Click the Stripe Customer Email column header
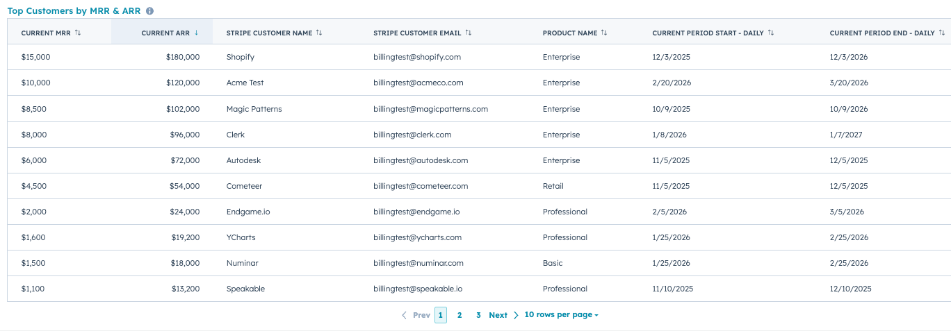This screenshot has width=951, height=331. coord(444,33)
